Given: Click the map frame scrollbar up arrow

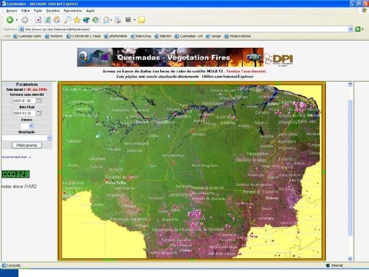Looking at the screenshot, I should 350,84.
